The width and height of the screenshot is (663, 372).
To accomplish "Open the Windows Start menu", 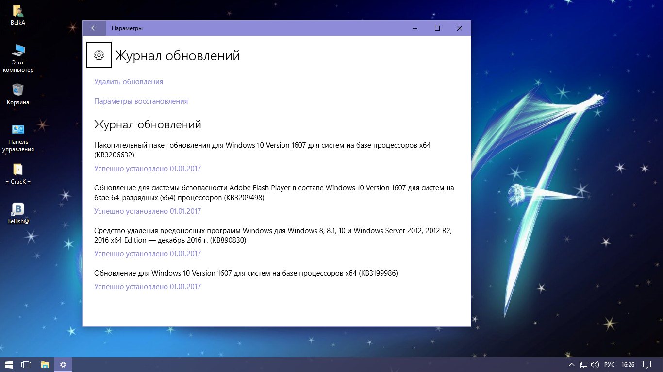I will [8, 364].
